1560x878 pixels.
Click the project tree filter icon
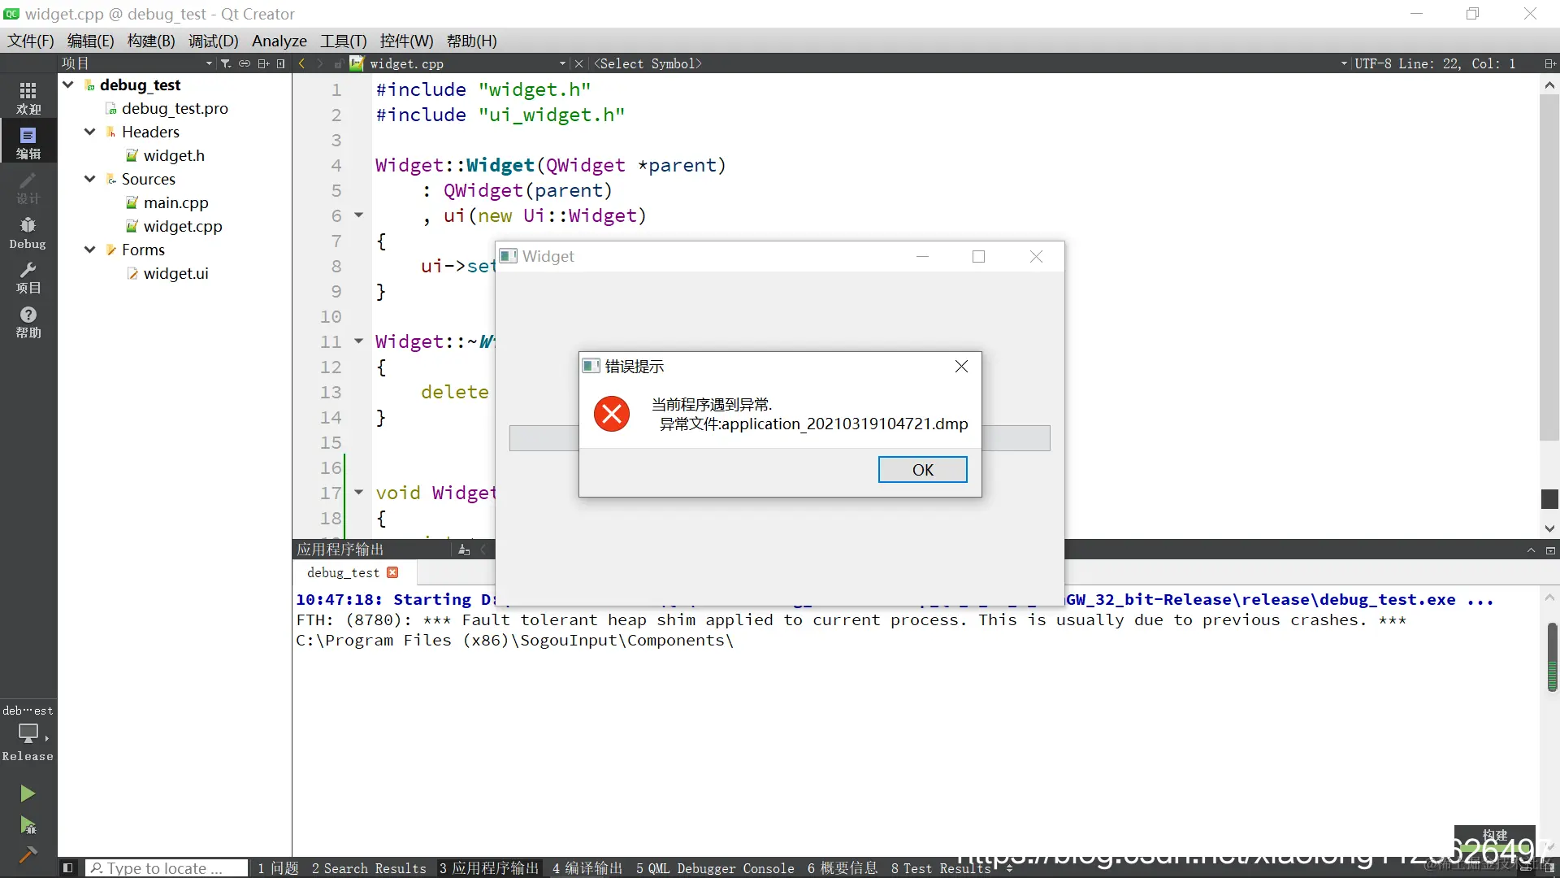pos(226,63)
